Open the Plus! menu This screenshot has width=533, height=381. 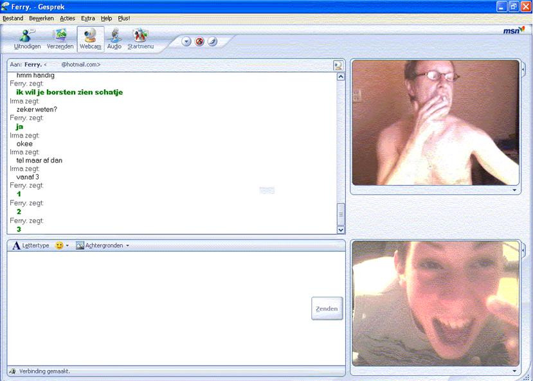[x=124, y=19]
